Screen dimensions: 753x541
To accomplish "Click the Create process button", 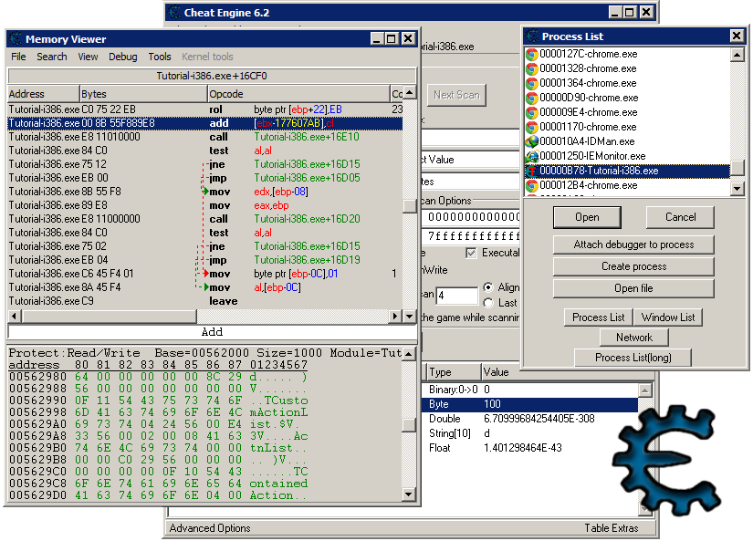I will [633, 265].
